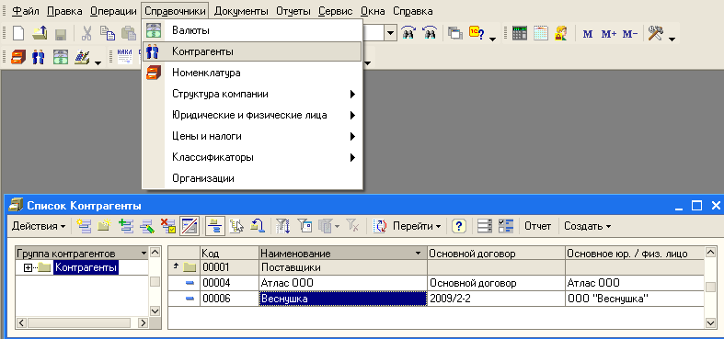This screenshot has height=339, width=724.
Task: Select Контрагенты from the Справочники menu
Action: pyautogui.click(x=252, y=51)
